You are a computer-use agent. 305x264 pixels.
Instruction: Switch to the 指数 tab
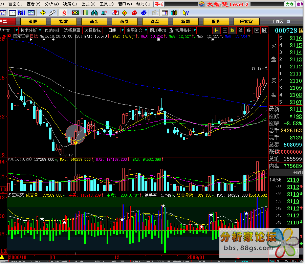(x=64, y=21)
